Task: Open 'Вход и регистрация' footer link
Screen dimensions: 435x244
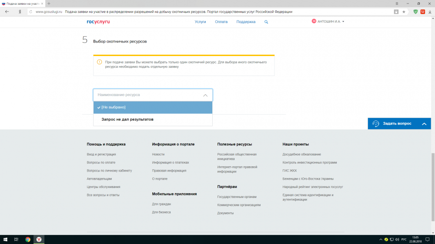Action: [x=101, y=154]
